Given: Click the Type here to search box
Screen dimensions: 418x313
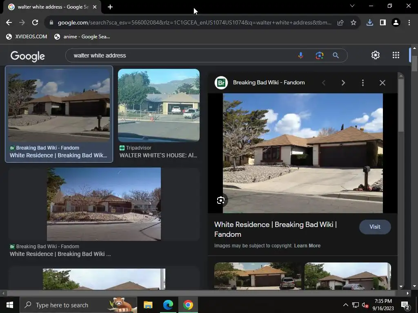Looking at the screenshot, I should [x=78, y=305].
